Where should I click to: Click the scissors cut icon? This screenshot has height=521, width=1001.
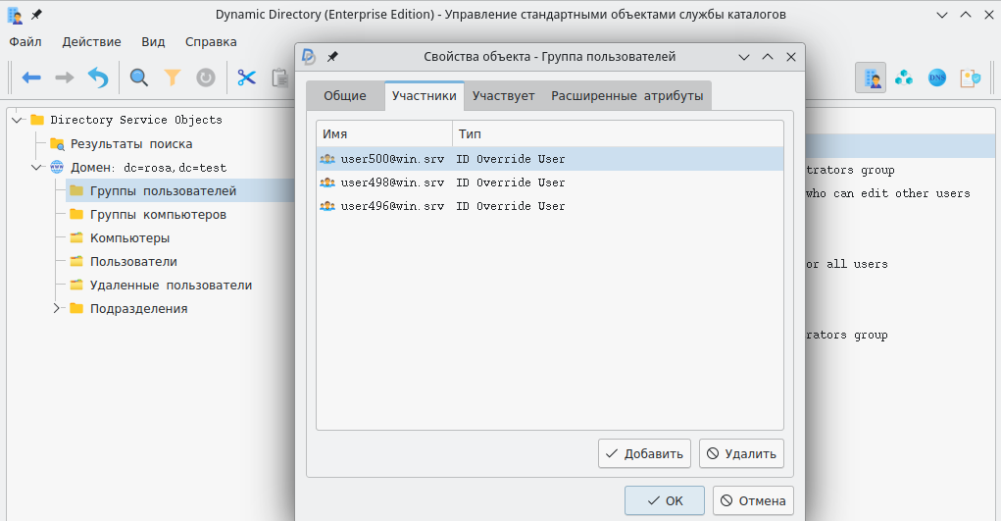click(246, 78)
